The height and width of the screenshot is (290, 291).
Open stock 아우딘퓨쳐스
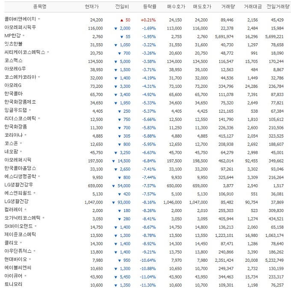(x=18, y=251)
